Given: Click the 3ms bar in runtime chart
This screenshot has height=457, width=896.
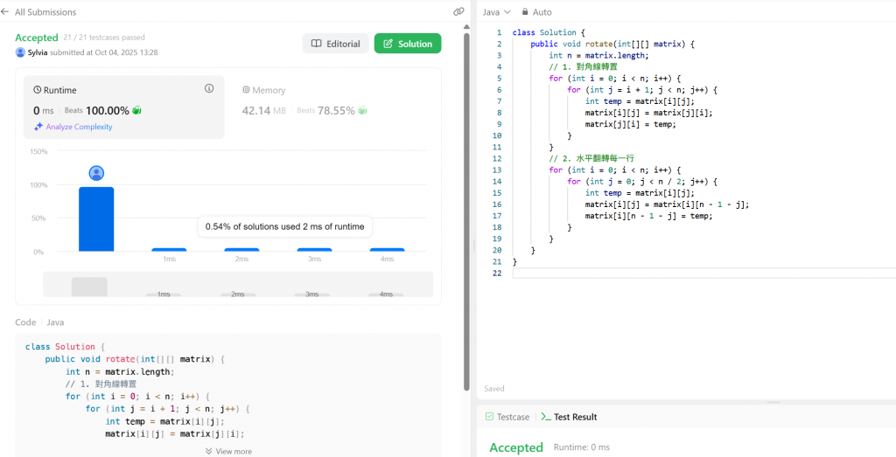Looking at the screenshot, I should pos(314,250).
